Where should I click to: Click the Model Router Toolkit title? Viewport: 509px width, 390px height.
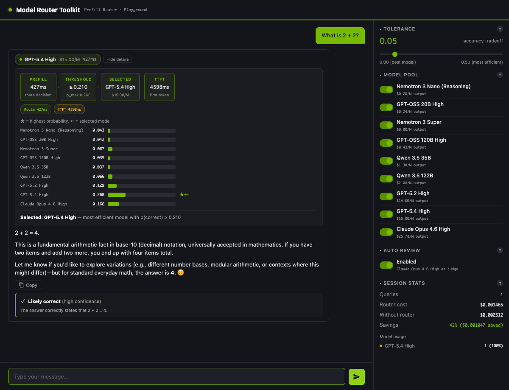pyautogui.click(x=48, y=10)
